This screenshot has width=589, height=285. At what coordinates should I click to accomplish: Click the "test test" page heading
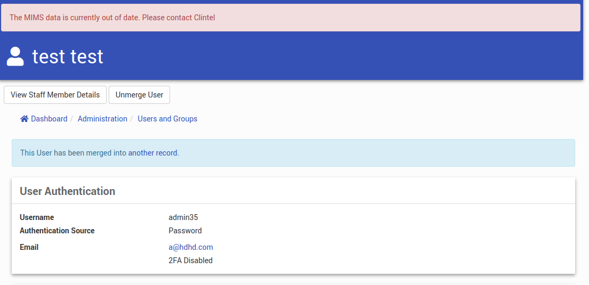(68, 56)
